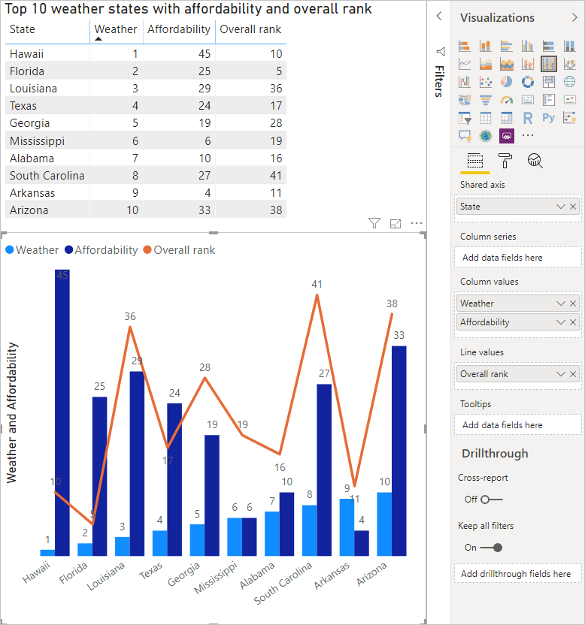Toggle the Keep all filters switch
Viewport: 585px width, 625px height.
click(491, 548)
